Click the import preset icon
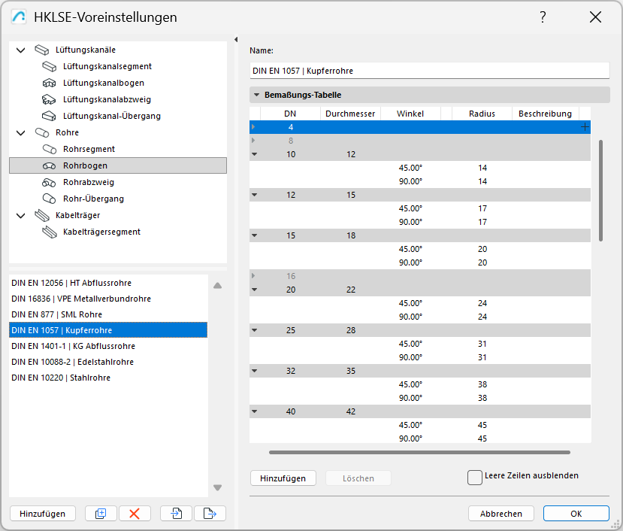 pos(177,514)
